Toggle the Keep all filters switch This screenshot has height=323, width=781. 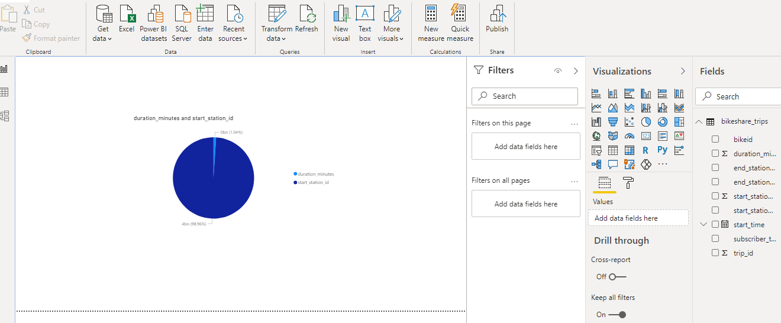pyautogui.click(x=618, y=315)
